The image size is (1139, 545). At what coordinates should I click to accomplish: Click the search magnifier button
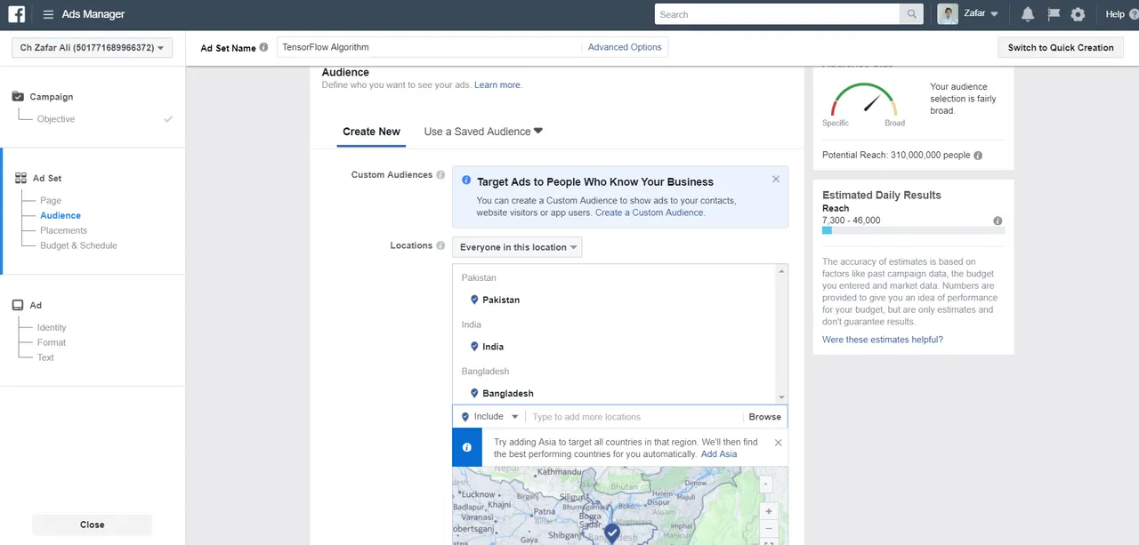coord(912,14)
